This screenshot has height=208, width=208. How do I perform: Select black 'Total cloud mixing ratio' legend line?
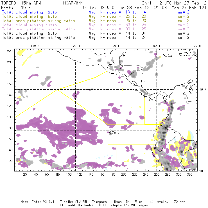(x=30, y=33)
